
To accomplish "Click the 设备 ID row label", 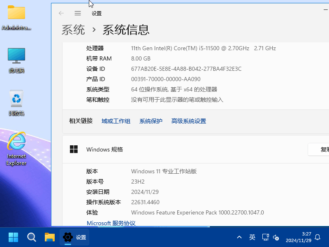I will [x=95, y=69].
